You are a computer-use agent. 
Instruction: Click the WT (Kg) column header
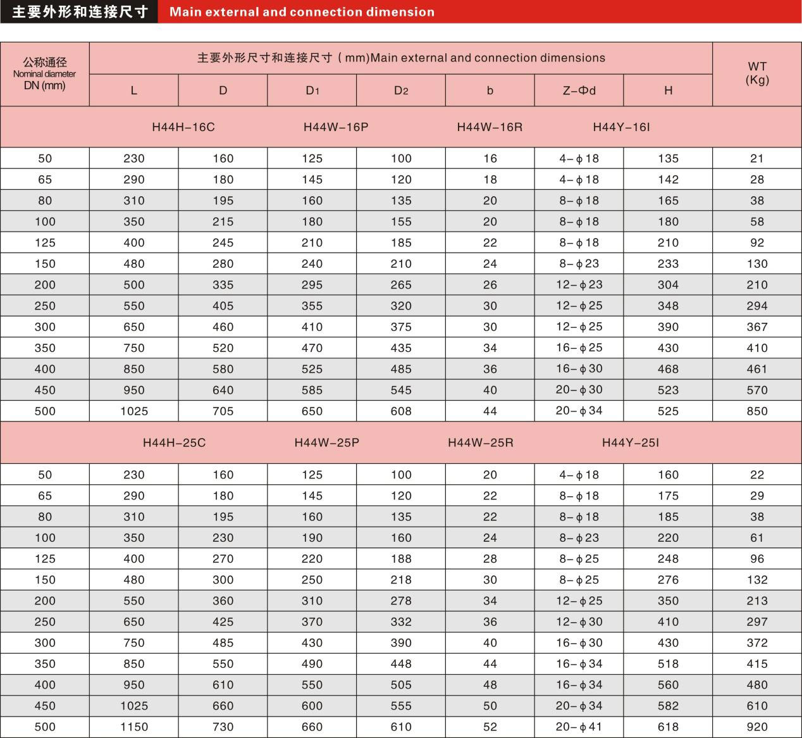tap(757, 73)
